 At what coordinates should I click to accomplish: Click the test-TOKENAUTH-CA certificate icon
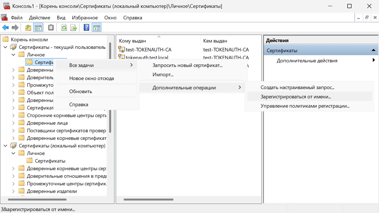(121, 50)
